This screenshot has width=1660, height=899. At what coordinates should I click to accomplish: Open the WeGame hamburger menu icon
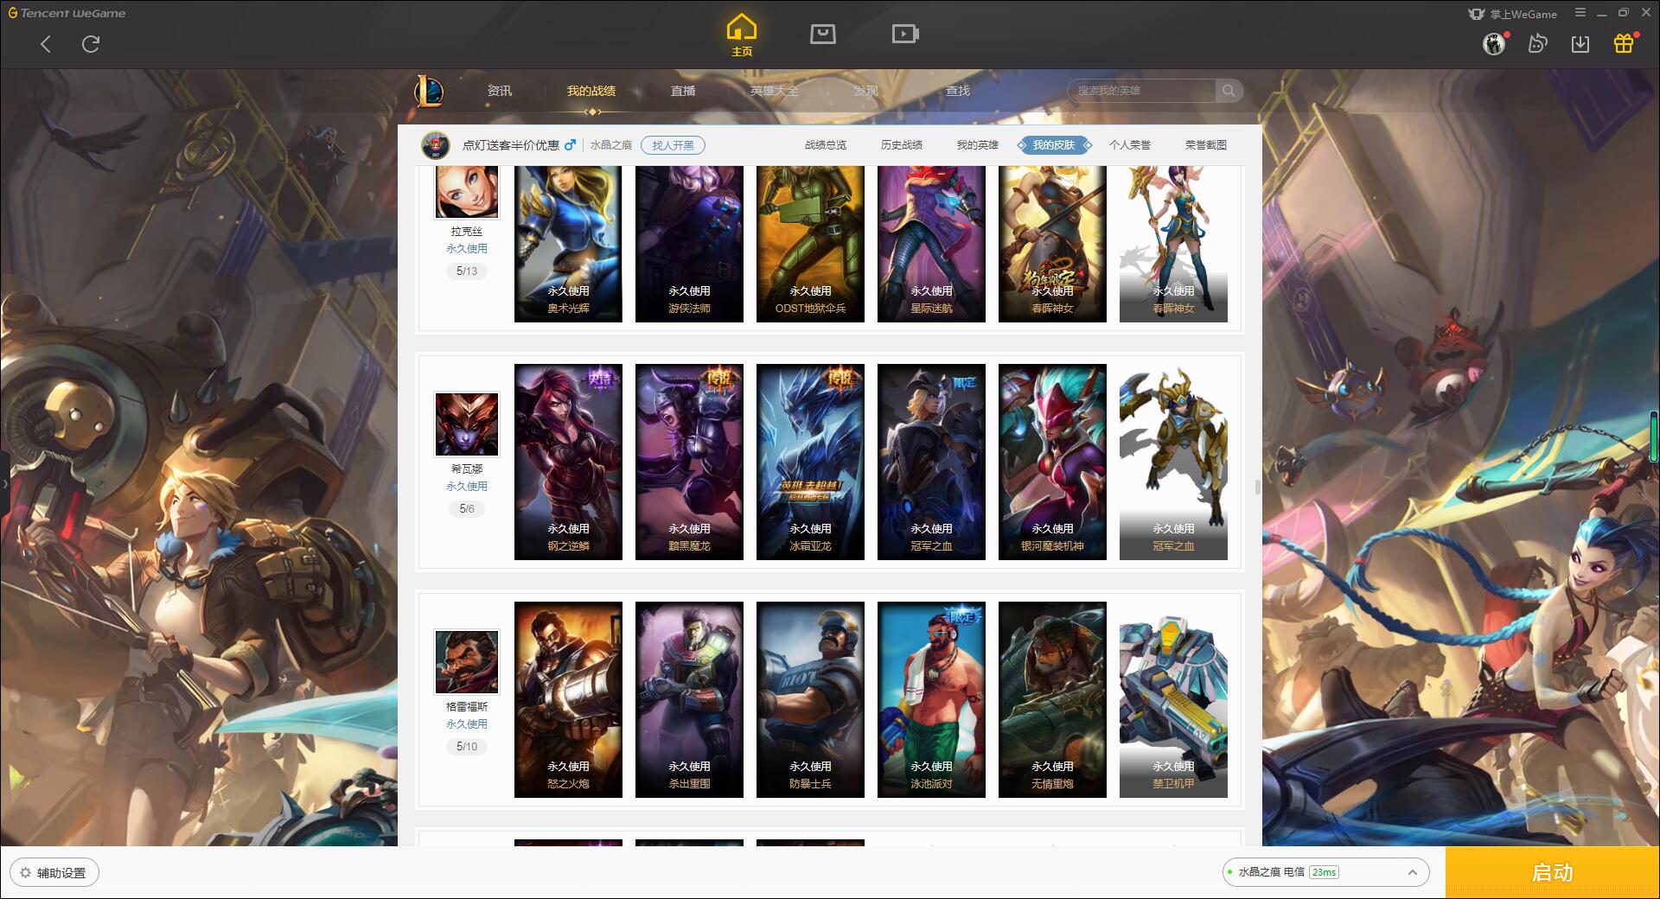point(1580,13)
